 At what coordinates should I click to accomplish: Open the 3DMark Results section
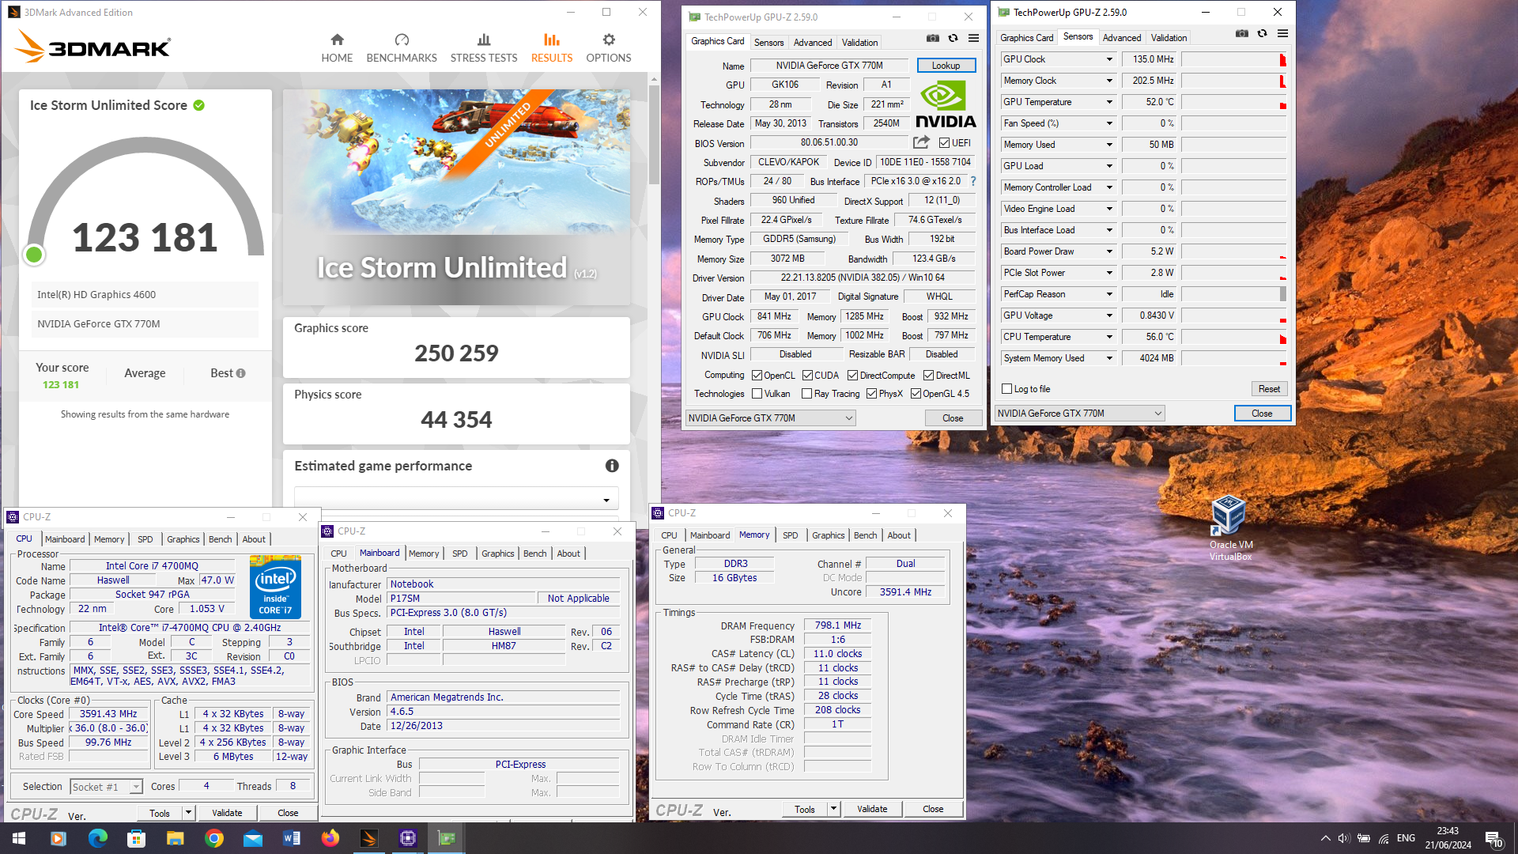[552, 48]
